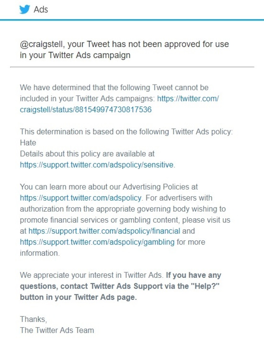Click the @craigstell mention in the headline

[42, 44]
